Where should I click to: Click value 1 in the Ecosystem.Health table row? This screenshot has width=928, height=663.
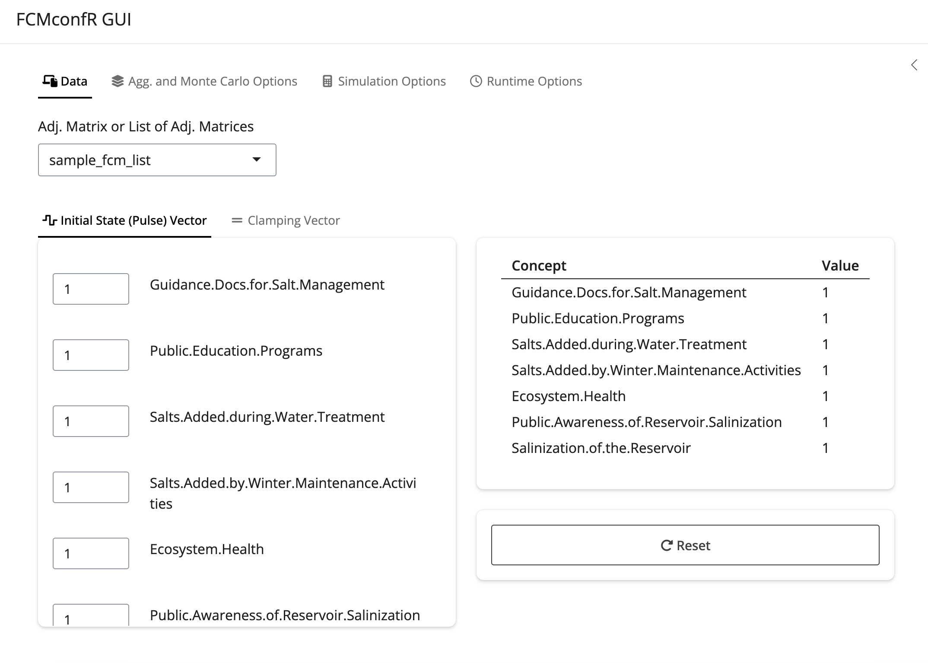pyautogui.click(x=826, y=396)
